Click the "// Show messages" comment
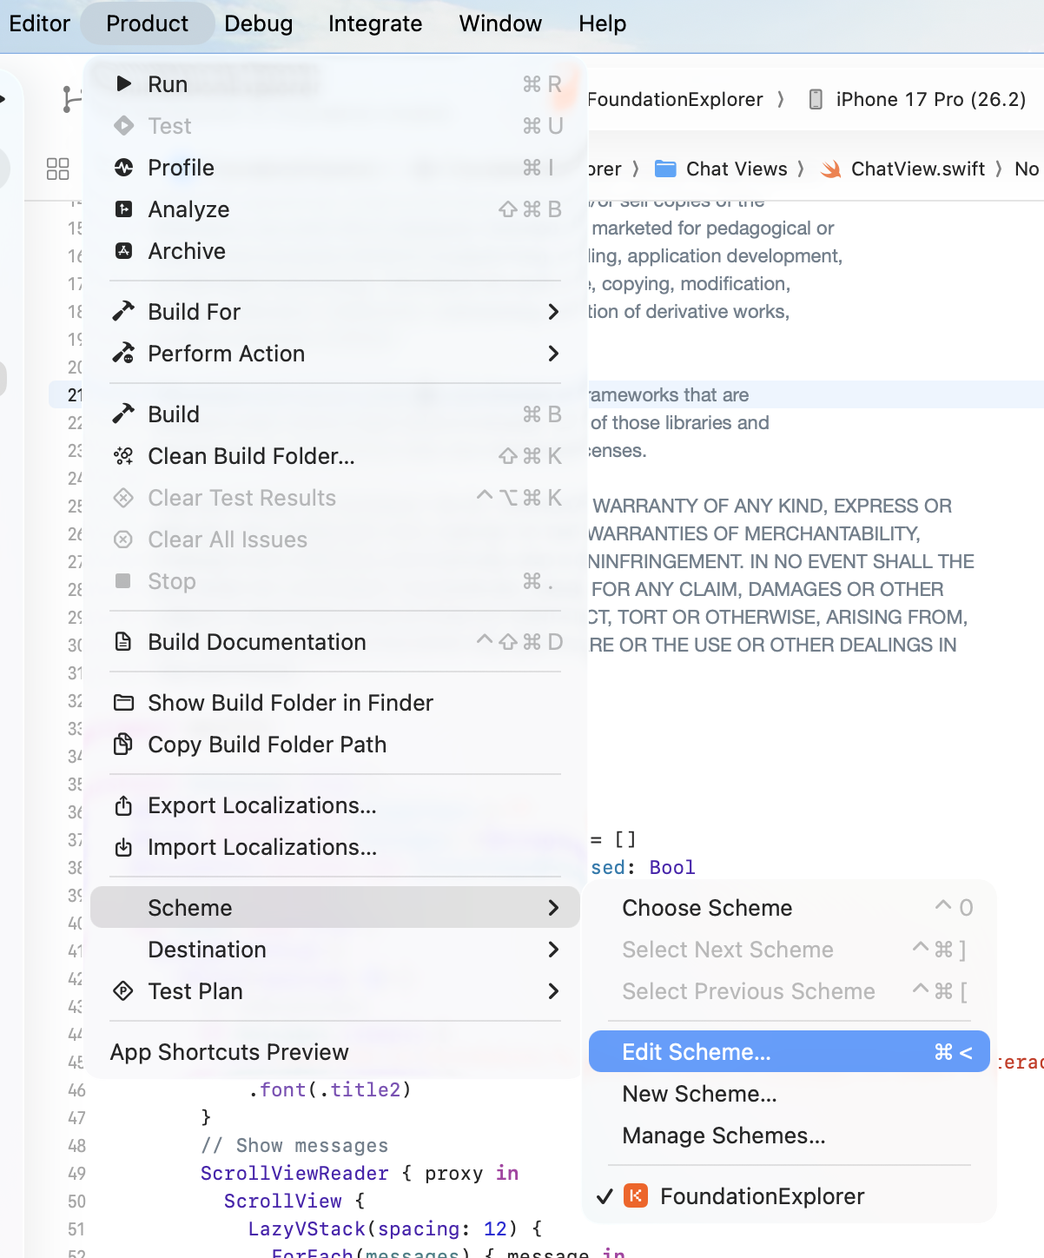Image resolution: width=1044 pixels, height=1258 pixels. point(294,1146)
